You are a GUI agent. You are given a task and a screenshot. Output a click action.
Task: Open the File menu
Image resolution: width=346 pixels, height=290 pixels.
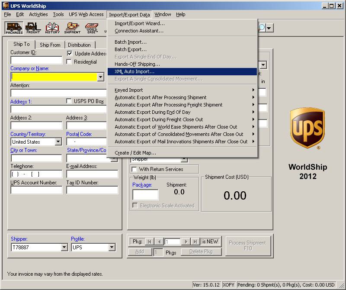(7, 15)
